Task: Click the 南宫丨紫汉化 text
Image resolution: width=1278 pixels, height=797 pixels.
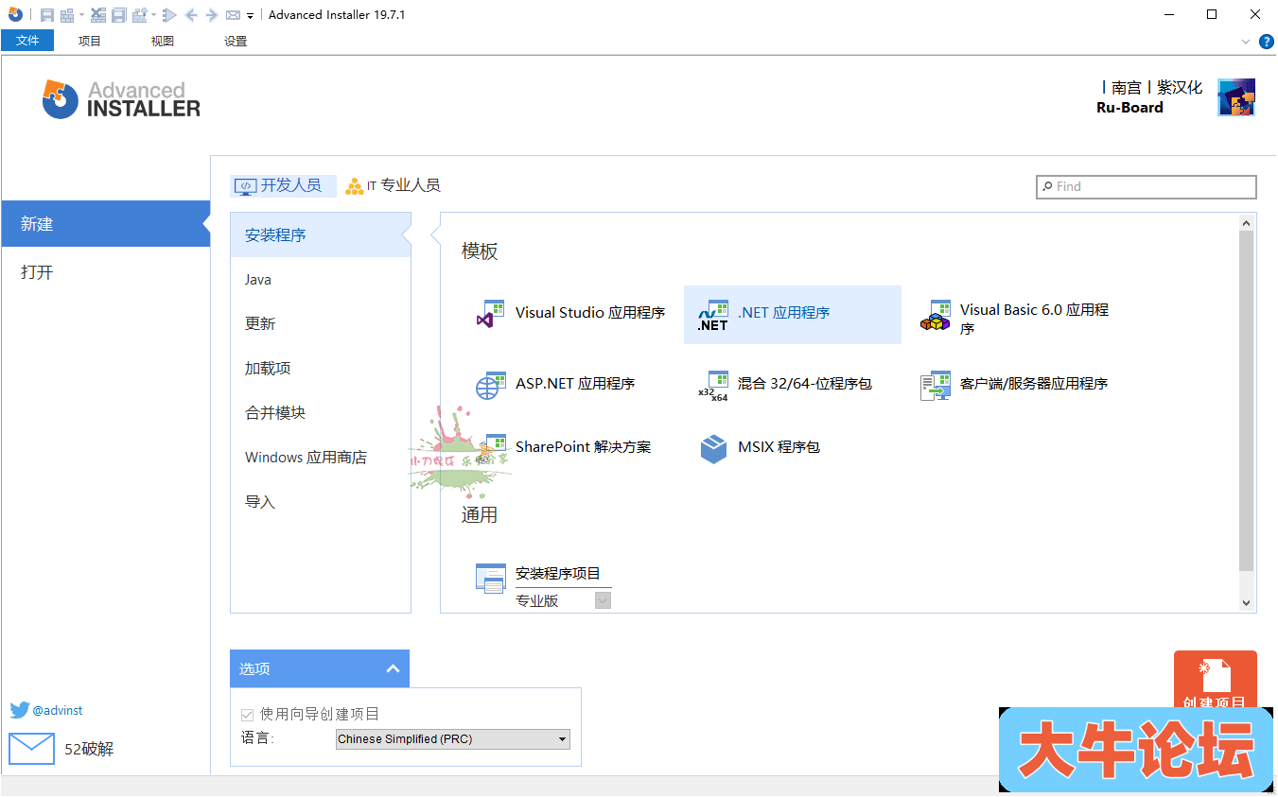Action: point(1152,87)
